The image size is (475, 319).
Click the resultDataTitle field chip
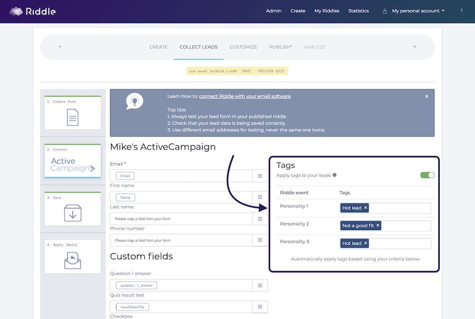point(132,307)
